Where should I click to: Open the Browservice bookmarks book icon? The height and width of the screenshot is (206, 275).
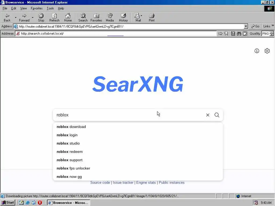pyautogui.click(x=233, y=34)
